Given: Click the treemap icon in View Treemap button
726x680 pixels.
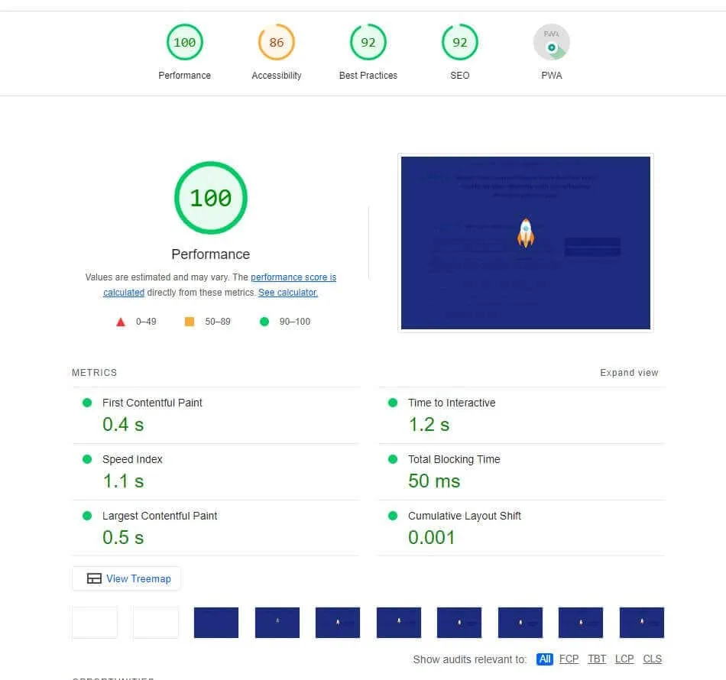Looking at the screenshot, I should point(94,578).
